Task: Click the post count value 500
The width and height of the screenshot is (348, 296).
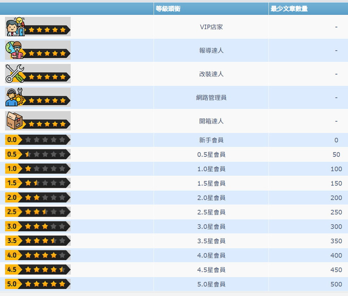Action: [x=336, y=285]
